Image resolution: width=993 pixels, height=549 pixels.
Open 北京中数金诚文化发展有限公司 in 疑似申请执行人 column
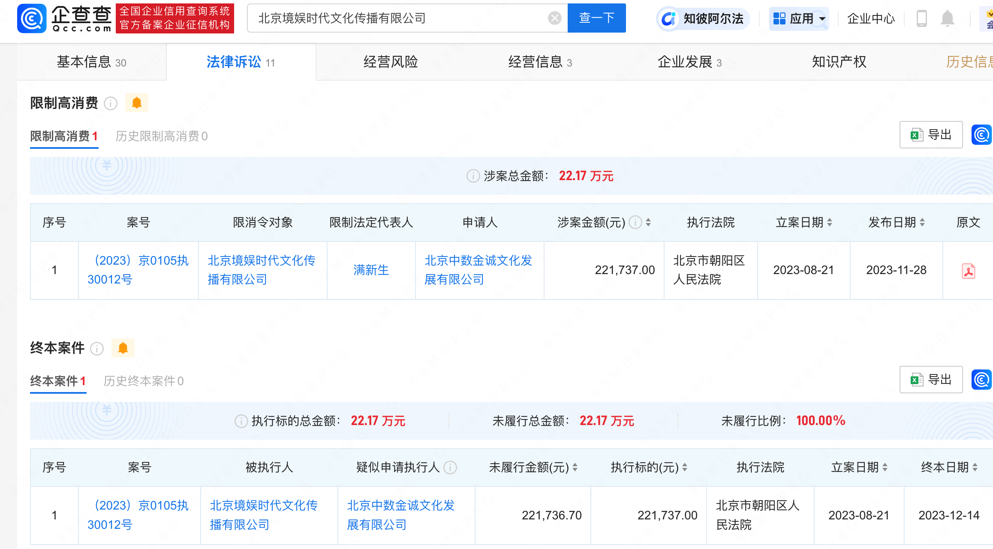401,515
